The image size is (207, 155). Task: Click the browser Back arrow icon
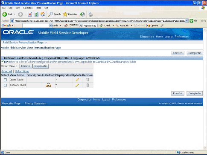click(x=5, y=14)
